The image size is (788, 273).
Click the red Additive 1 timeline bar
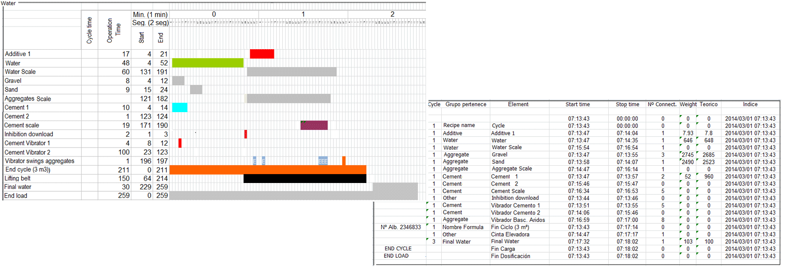coord(262,54)
